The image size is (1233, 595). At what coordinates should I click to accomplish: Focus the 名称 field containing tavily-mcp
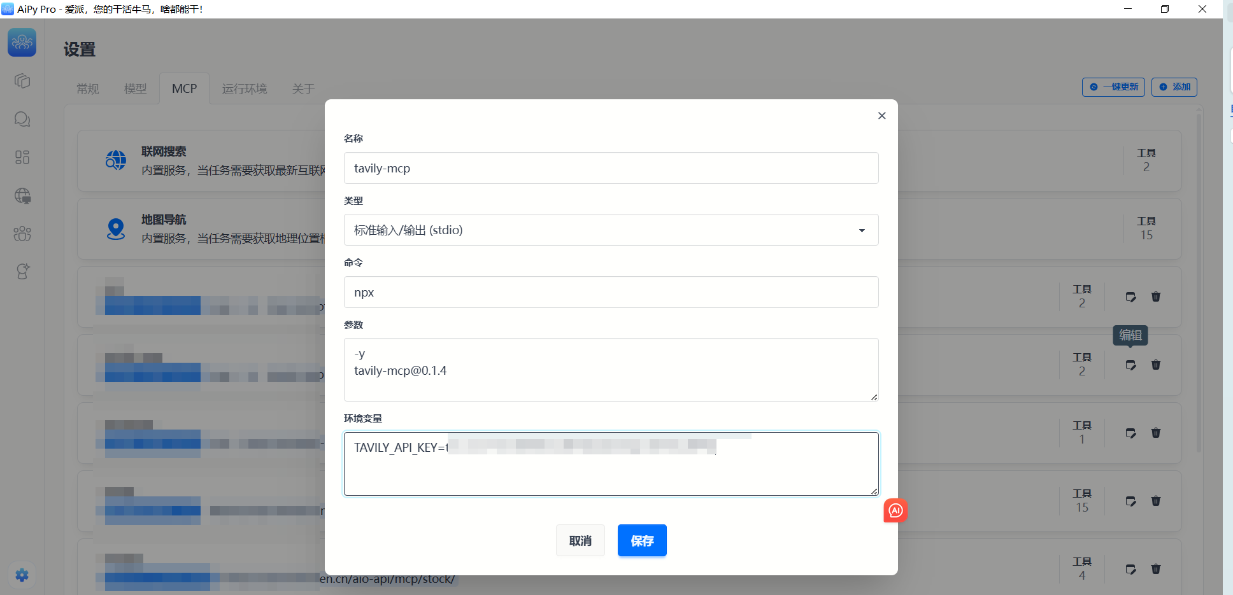(611, 169)
